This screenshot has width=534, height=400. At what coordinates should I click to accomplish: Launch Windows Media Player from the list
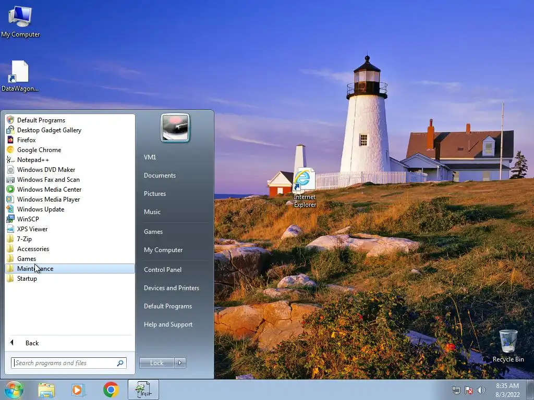point(70,199)
